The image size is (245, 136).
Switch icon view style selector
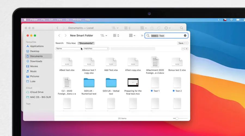[116, 36]
